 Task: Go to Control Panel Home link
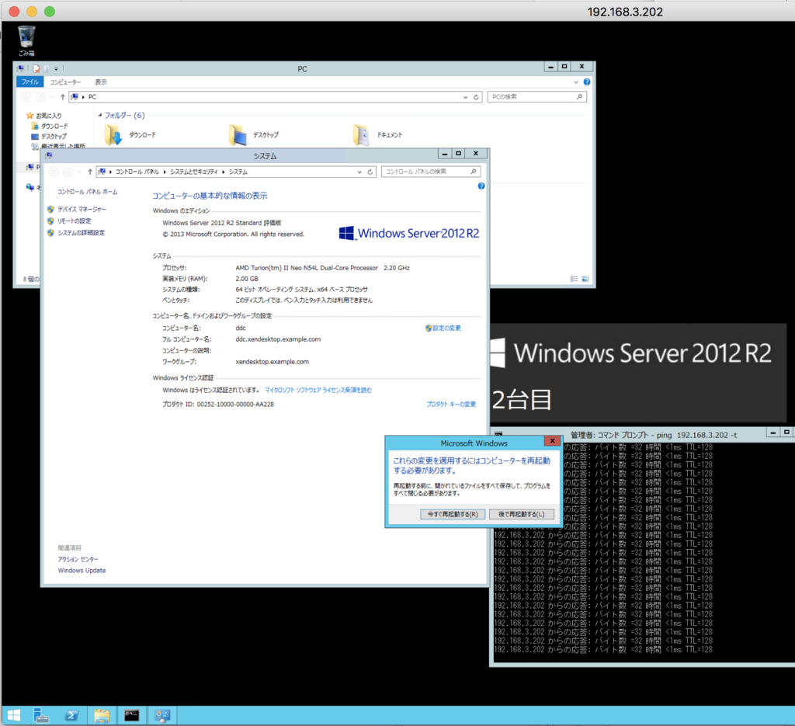pyautogui.click(x=87, y=192)
